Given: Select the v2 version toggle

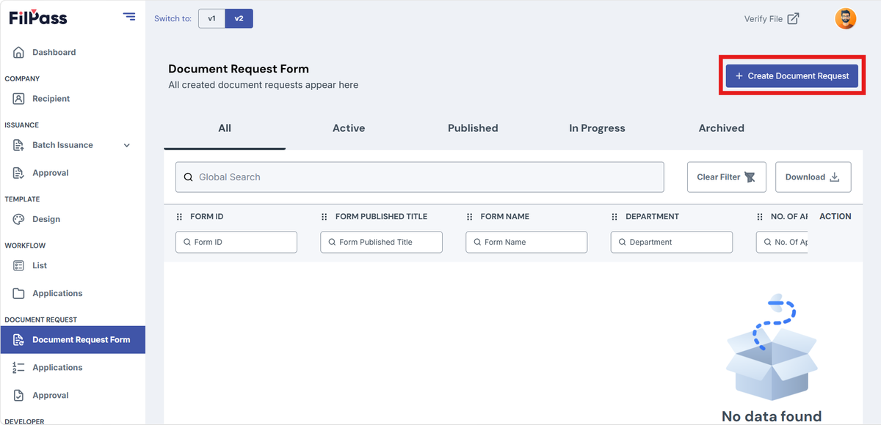Looking at the screenshot, I should 239,19.
